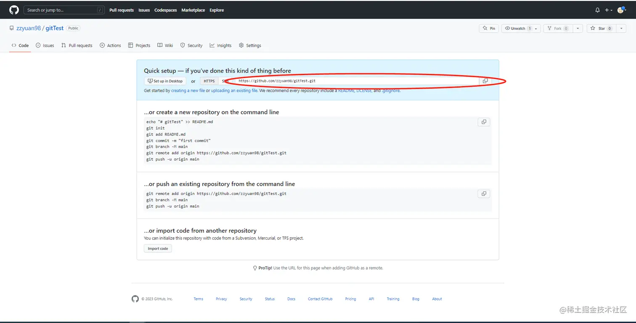Screen dimensions: 636x323
Task: View the Insights tab
Action: (221, 45)
